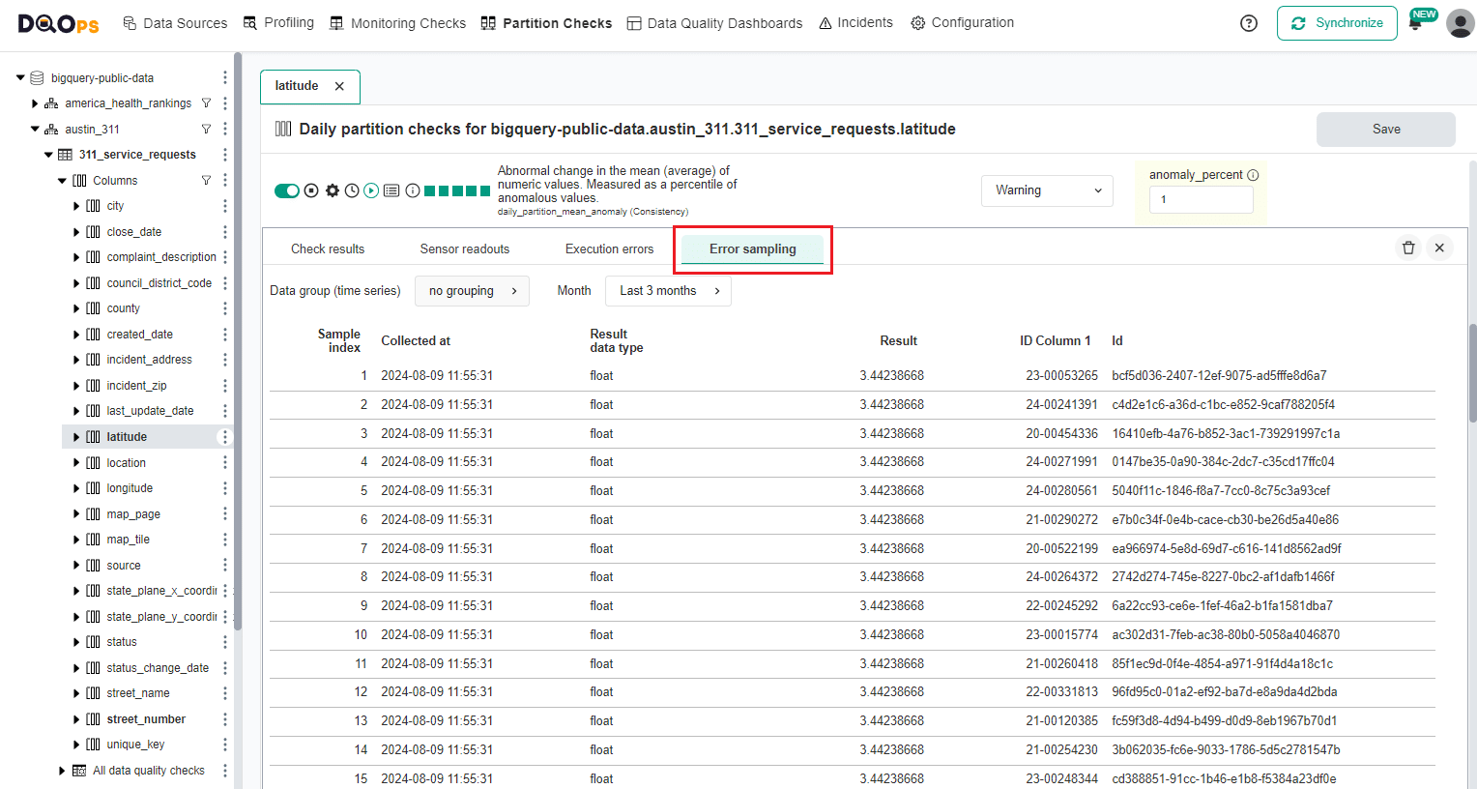Click ID Column 1 column header
The image size is (1477, 789).
[1055, 340]
